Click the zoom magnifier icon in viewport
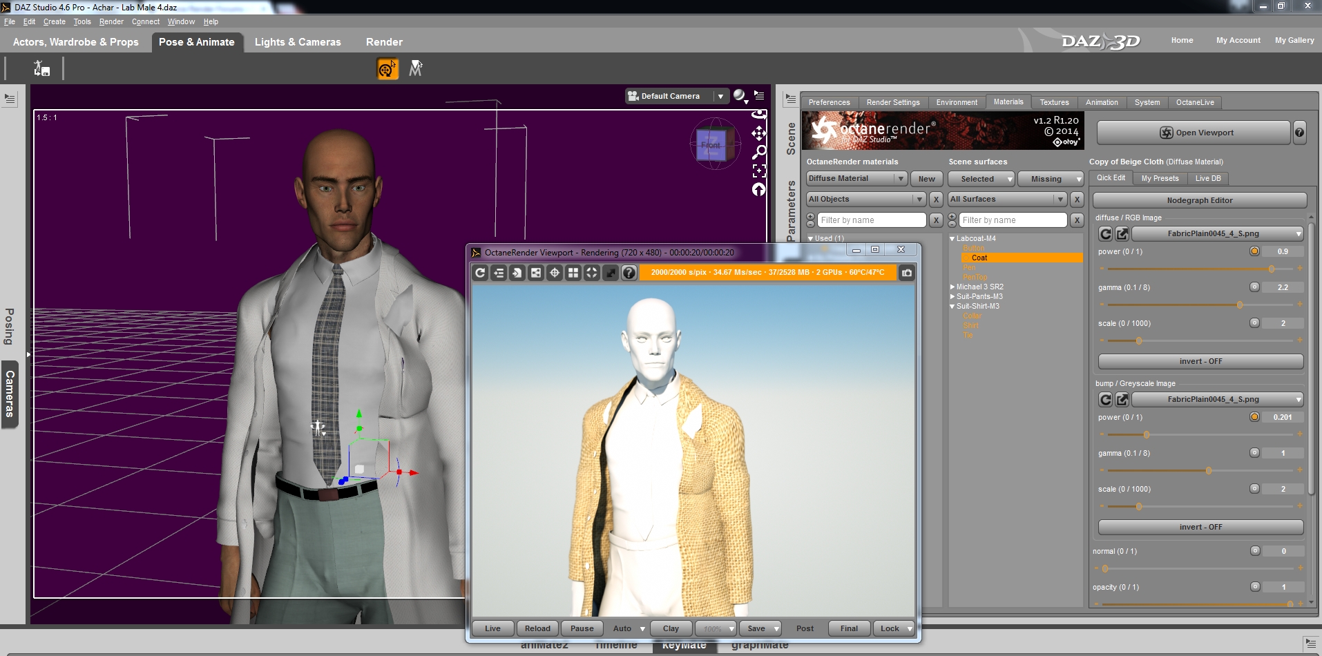1322x656 pixels. (759, 151)
